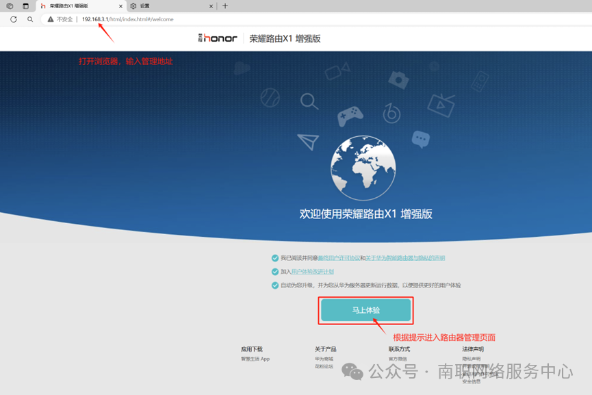
Task: Click the browser refresh icon
Action: tap(14, 19)
